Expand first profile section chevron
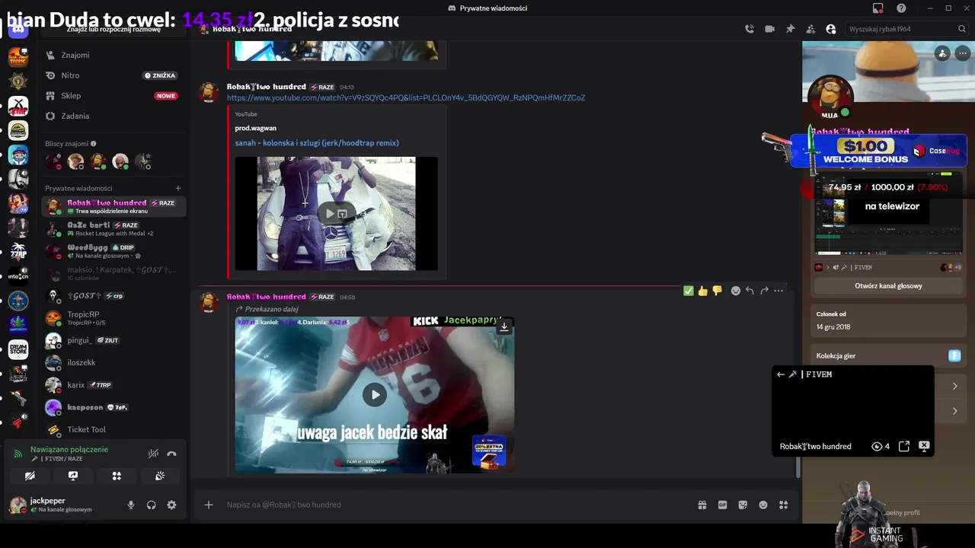Screen dimensions: 975x548 pyautogui.click(x=954, y=387)
